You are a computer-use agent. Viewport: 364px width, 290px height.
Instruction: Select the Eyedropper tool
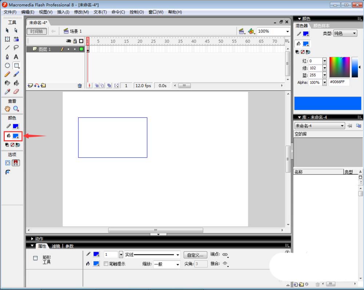coord(7,91)
